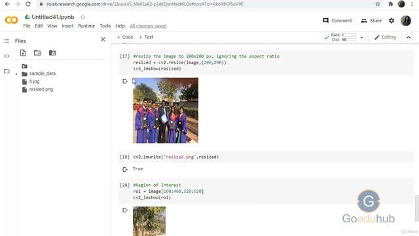Click the All changes saved link

[148, 26]
